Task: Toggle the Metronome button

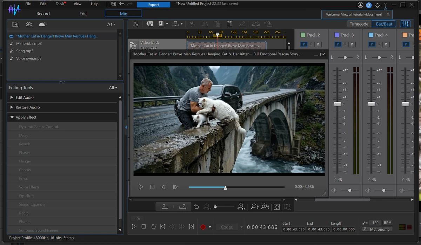Action: tap(376, 229)
